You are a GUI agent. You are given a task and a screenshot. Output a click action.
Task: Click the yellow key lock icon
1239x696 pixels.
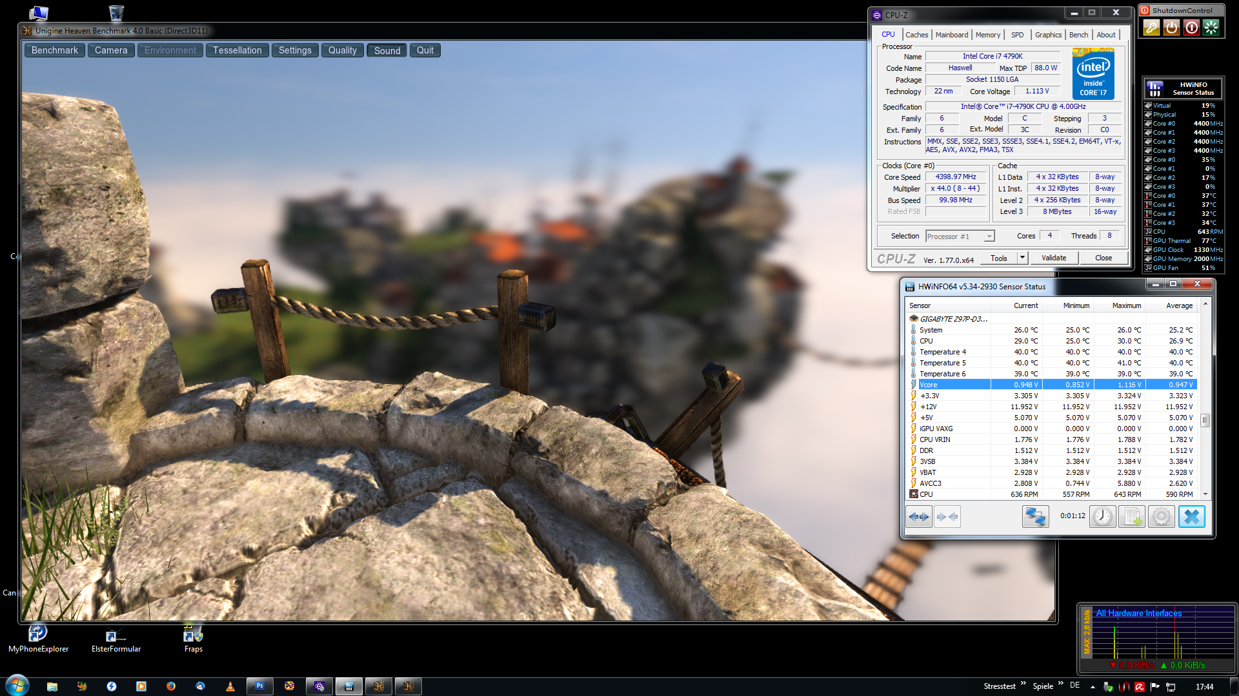[x=1151, y=28]
